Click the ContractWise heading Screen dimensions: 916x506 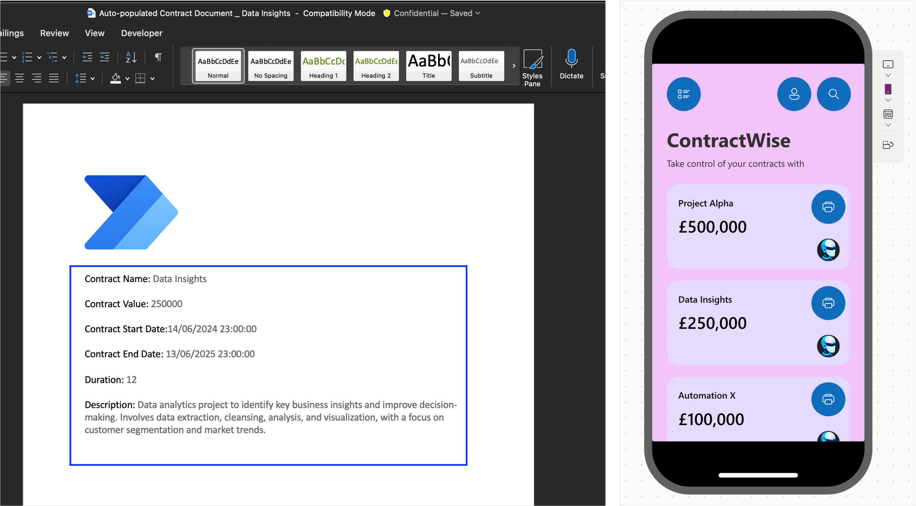pos(728,140)
